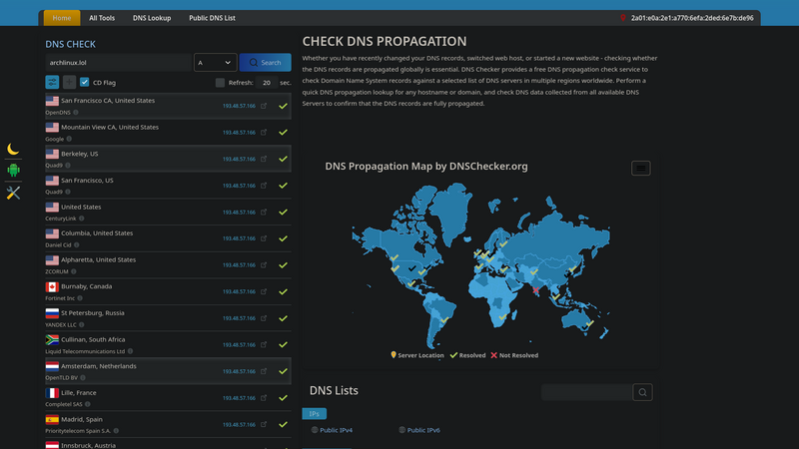Click info icon next to Fortinet Inc
The image size is (799, 449).
[x=80, y=298]
